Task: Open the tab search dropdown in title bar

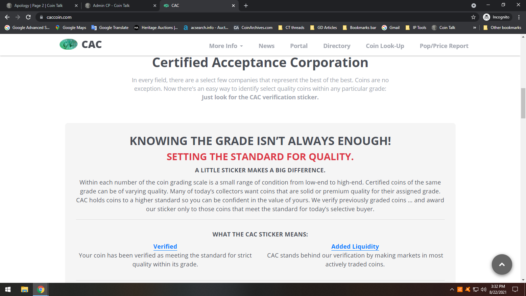Action: point(473,6)
